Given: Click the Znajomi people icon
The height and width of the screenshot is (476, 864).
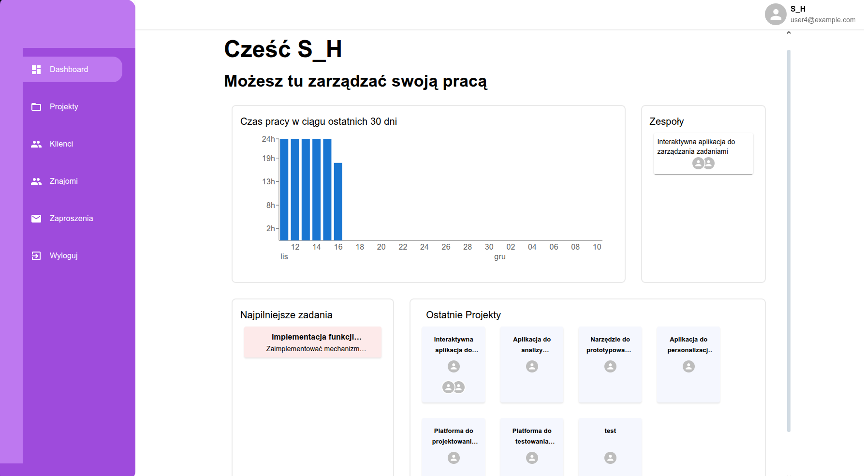Looking at the screenshot, I should [36, 181].
